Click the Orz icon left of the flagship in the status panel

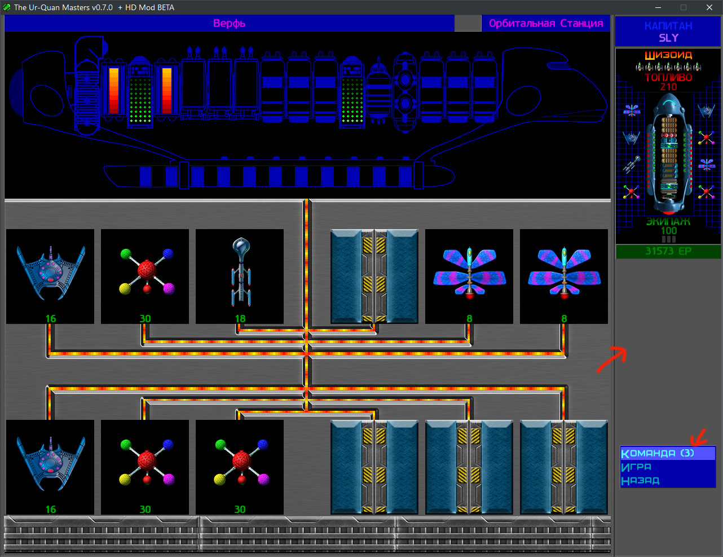pyautogui.click(x=631, y=137)
